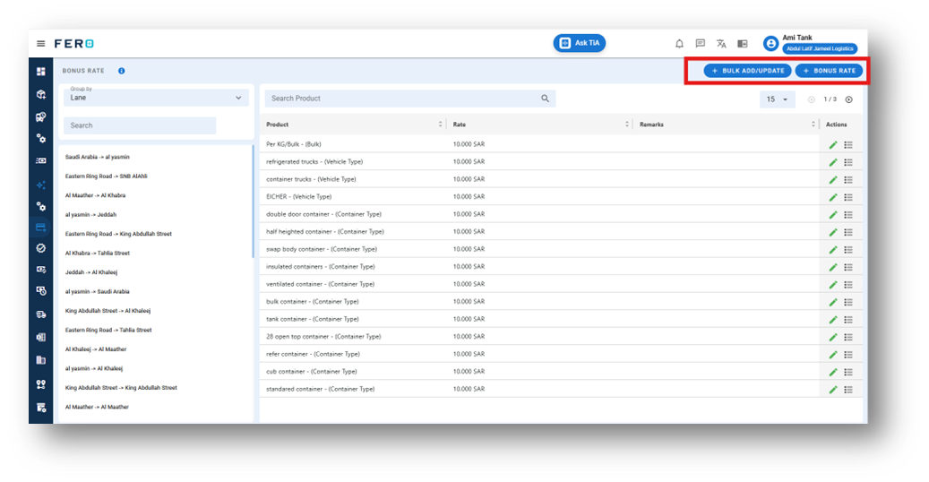Open the 15 rows per page dropdown
Screen dimensions: 929x482
click(x=777, y=99)
